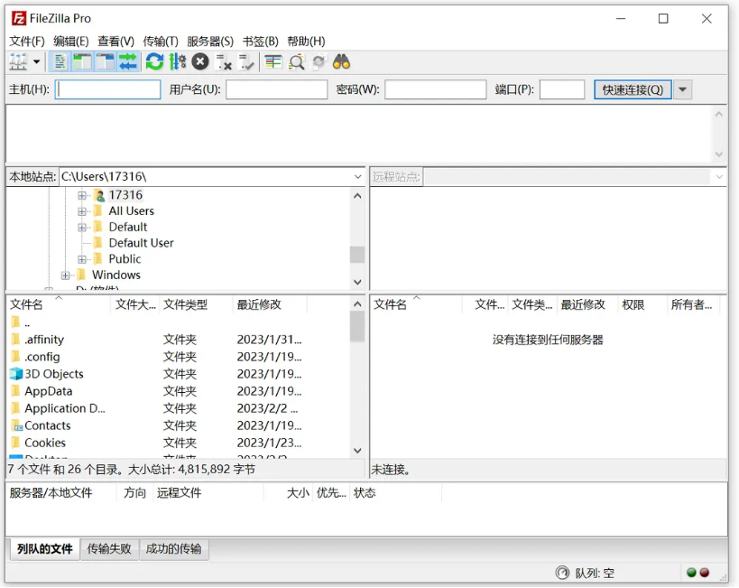Focus the 主机(H) host field
Viewport: 739px width, 588px height.
coord(108,89)
